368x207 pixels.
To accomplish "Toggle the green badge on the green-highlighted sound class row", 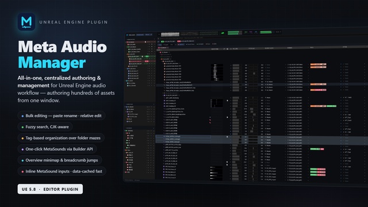I will tap(147, 56).
